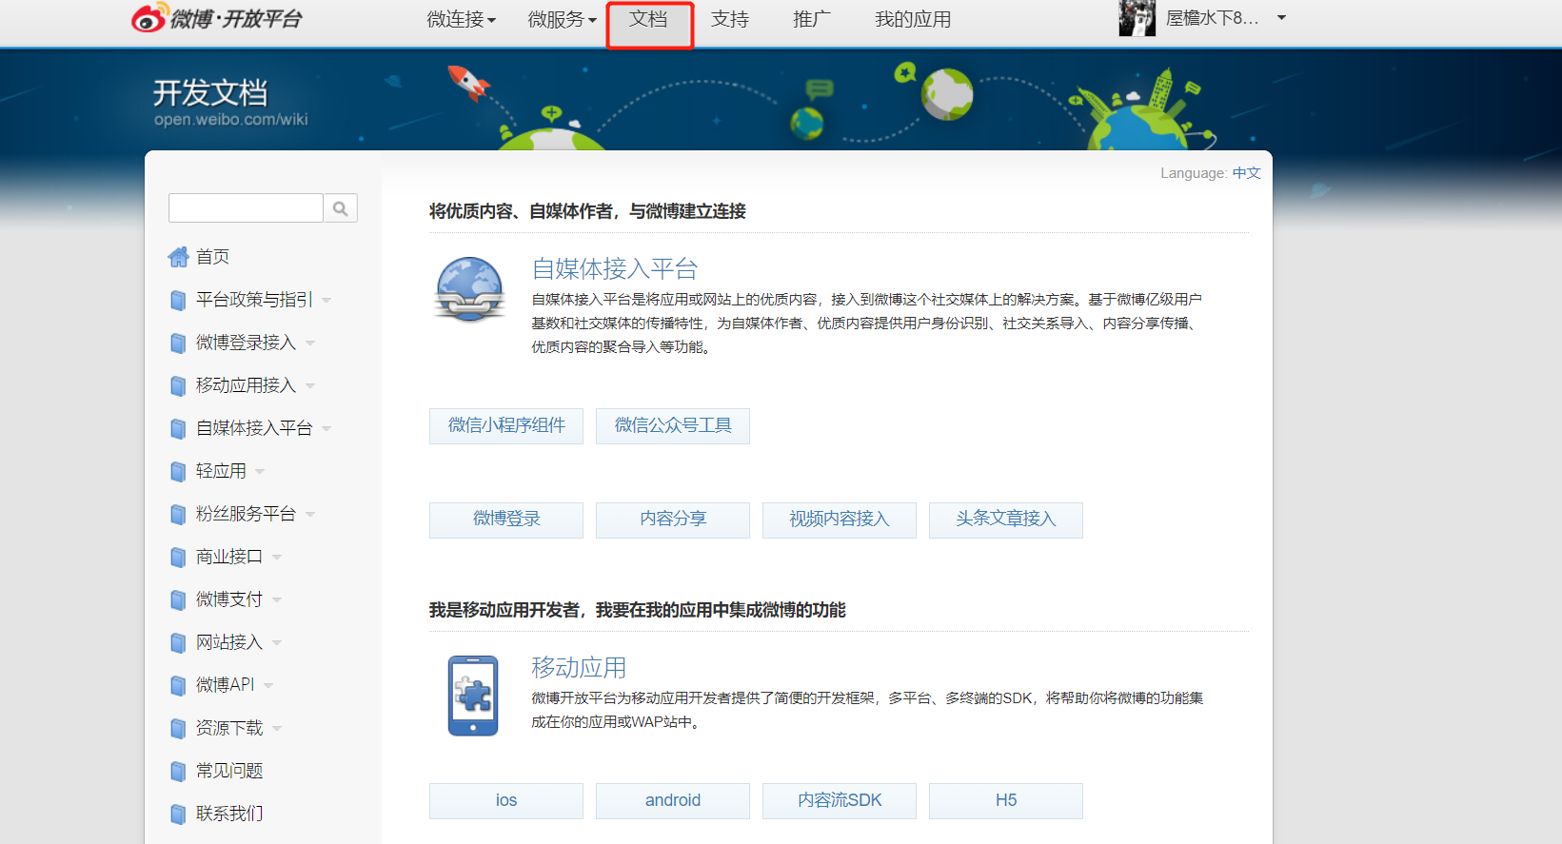The height and width of the screenshot is (844, 1562).
Task: Click the book icon beside 轻应用
Action: pyautogui.click(x=178, y=472)
